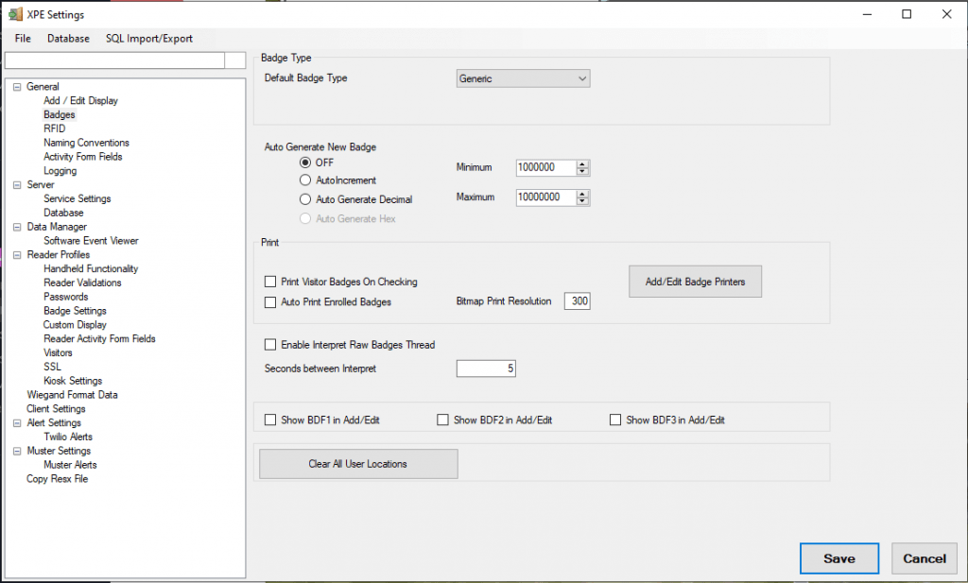Check Show BDF2 in Add/Edit
The width and height of the screenshot is (968, 583).
[442, 420]
